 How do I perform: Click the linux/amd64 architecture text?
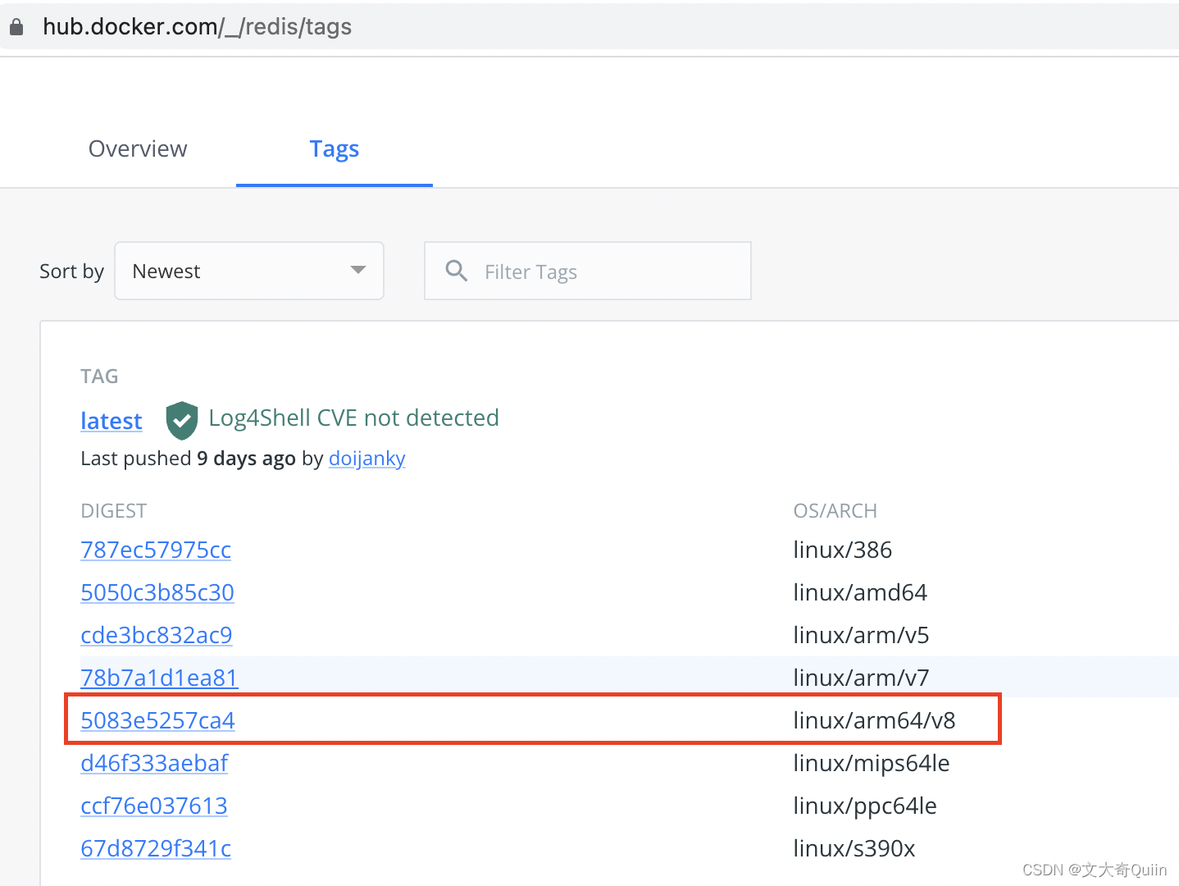pyautogui.click(x=860, y=592)
